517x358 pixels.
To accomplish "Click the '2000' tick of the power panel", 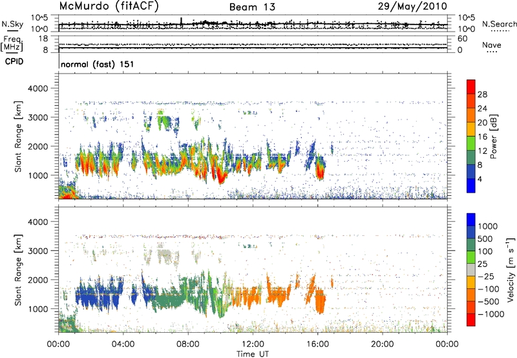I will [x=37, y=146].
